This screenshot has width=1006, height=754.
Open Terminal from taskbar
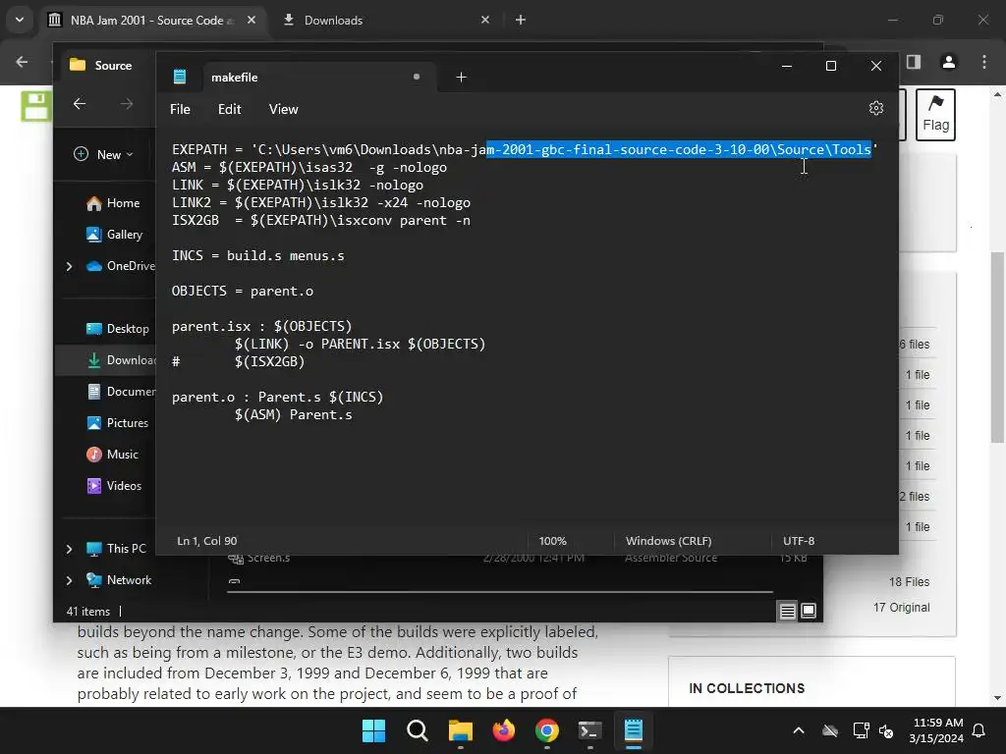click(x=589, y=730)
